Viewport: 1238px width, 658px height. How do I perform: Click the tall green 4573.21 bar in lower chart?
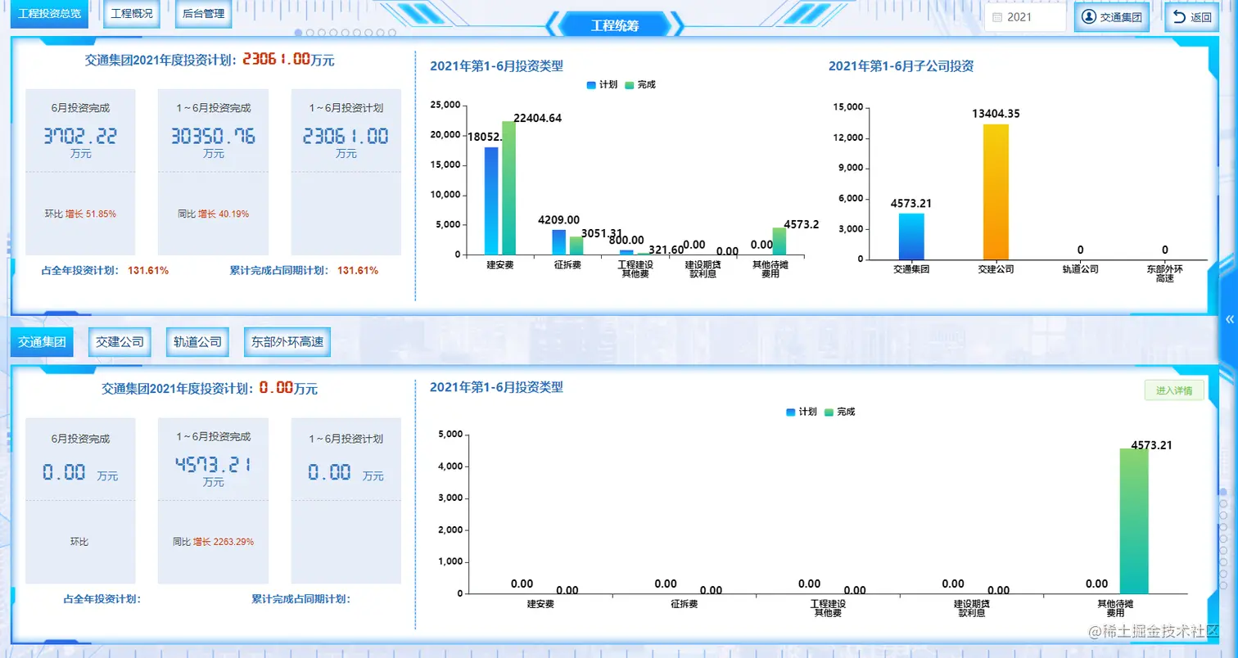[x=1133, y=521]
